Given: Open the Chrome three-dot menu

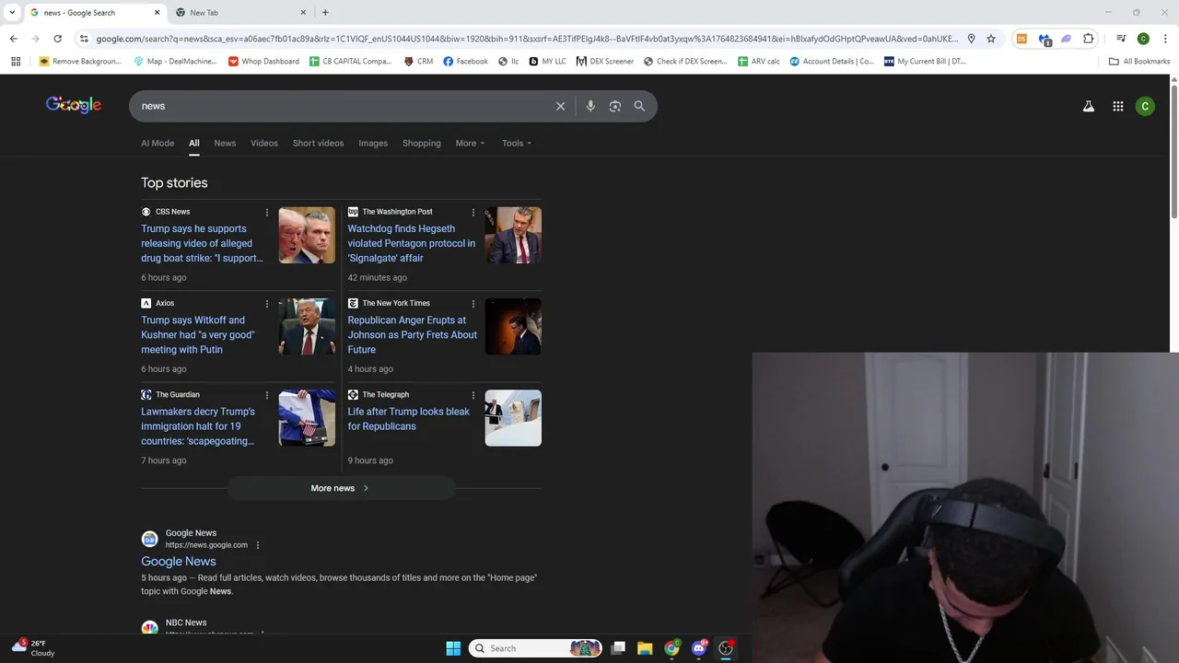Looking at the screenshot, I should (1165, 39).
